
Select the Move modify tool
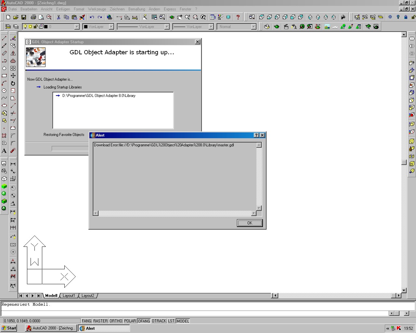(13, 76)
